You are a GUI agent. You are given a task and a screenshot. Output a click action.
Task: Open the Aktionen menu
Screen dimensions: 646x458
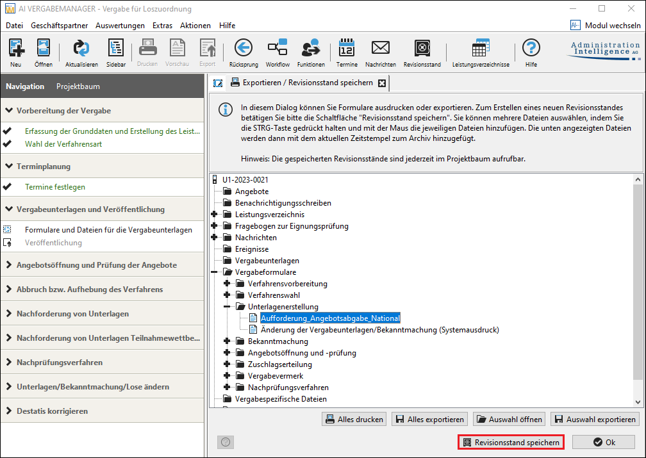click(195, 26)
